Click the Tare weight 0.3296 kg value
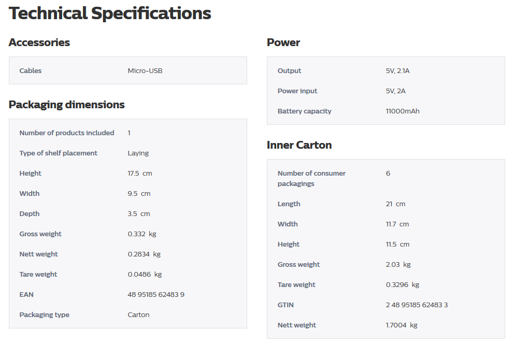This screenshot has height=344, width=513. [403, 285]
